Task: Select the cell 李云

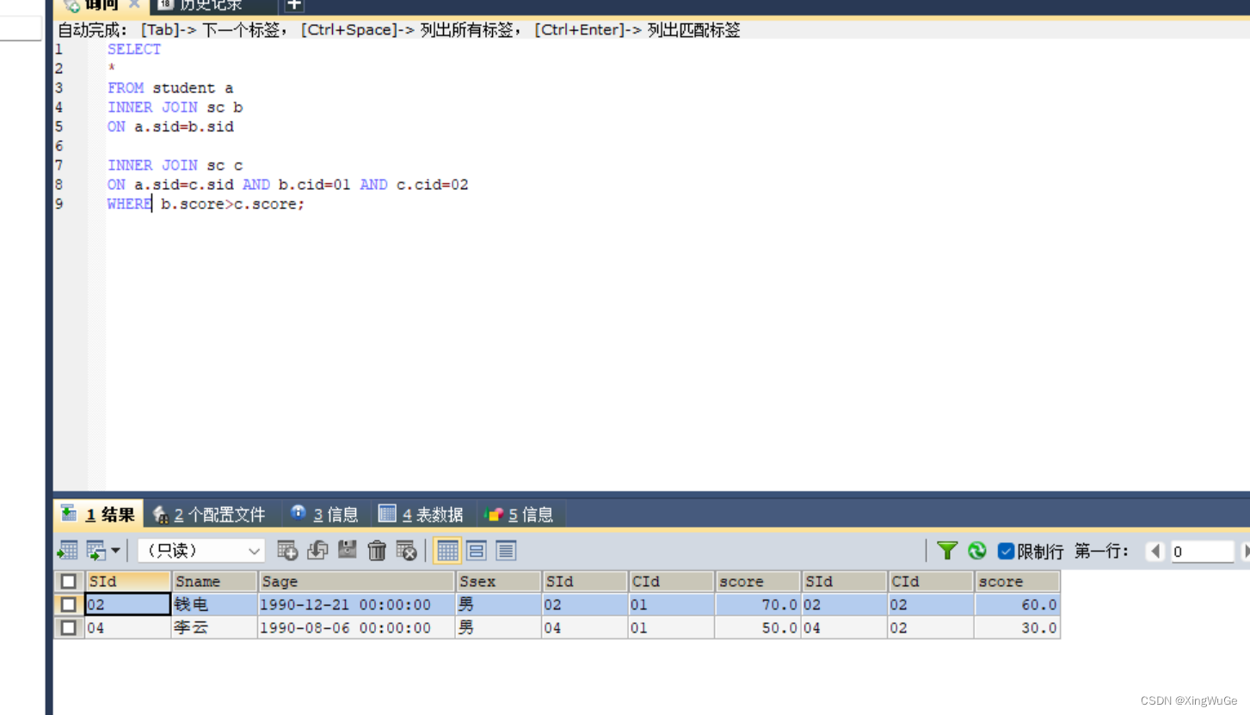Action: 214,628
